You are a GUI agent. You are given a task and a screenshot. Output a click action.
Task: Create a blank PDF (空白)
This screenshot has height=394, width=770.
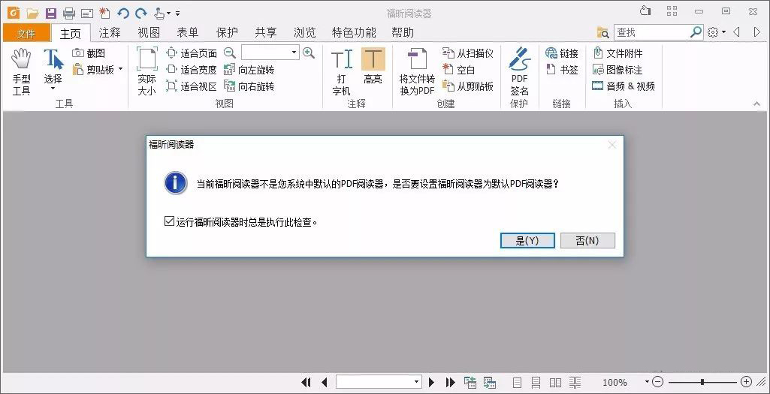(459, 70)
